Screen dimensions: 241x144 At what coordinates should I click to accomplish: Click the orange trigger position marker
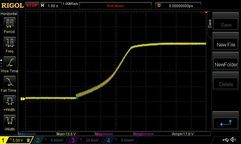[x=206, y=13]
